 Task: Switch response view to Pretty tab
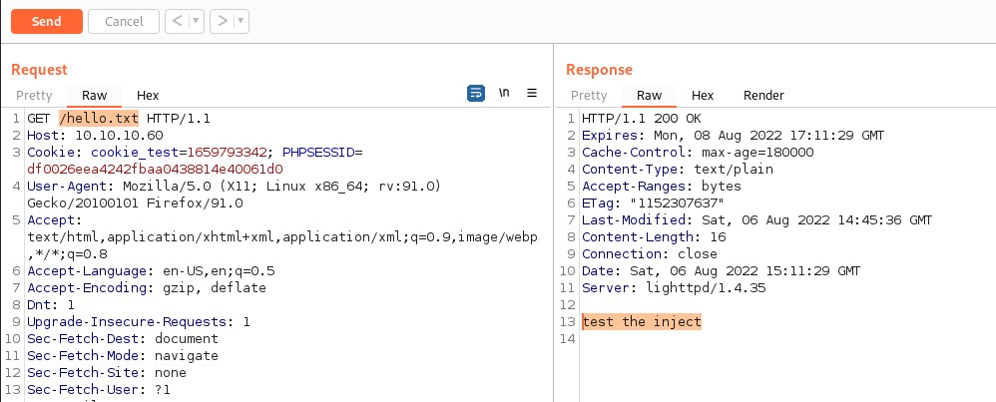pos(589,96)
